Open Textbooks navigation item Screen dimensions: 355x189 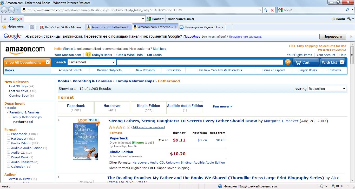point(335,70)
